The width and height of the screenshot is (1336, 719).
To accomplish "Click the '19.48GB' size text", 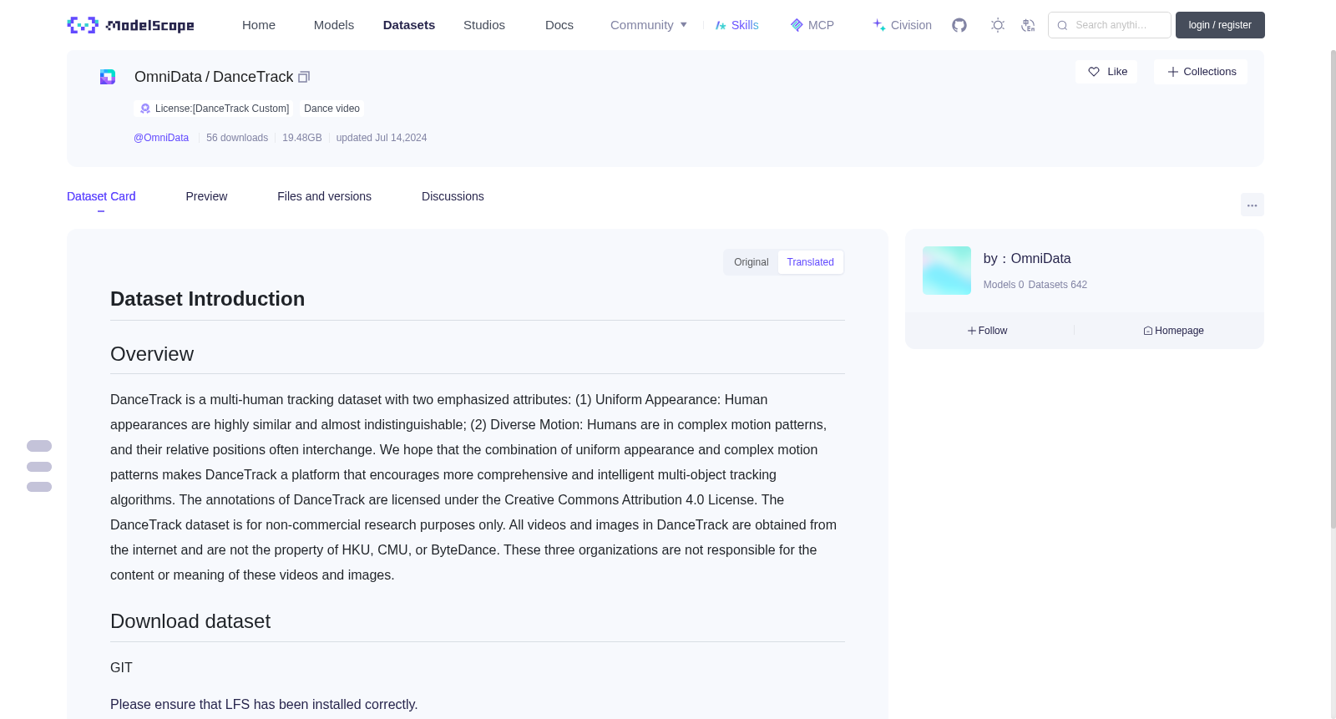I will [x=302, y=138].
